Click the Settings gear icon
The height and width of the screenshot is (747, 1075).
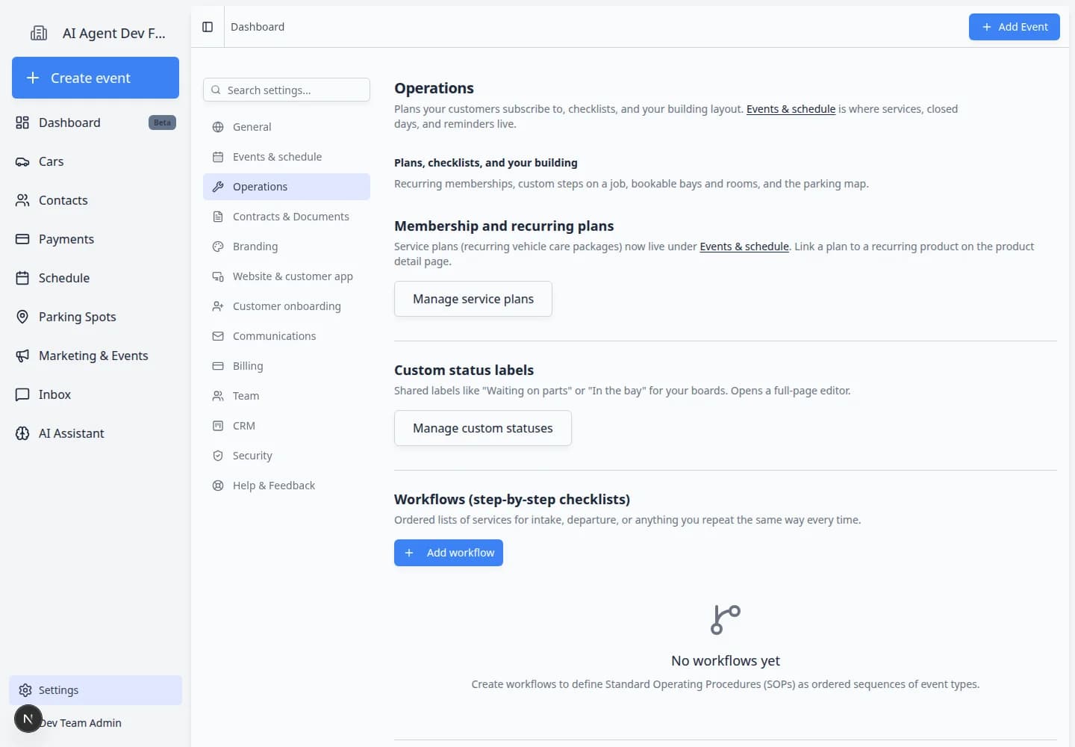25,690
